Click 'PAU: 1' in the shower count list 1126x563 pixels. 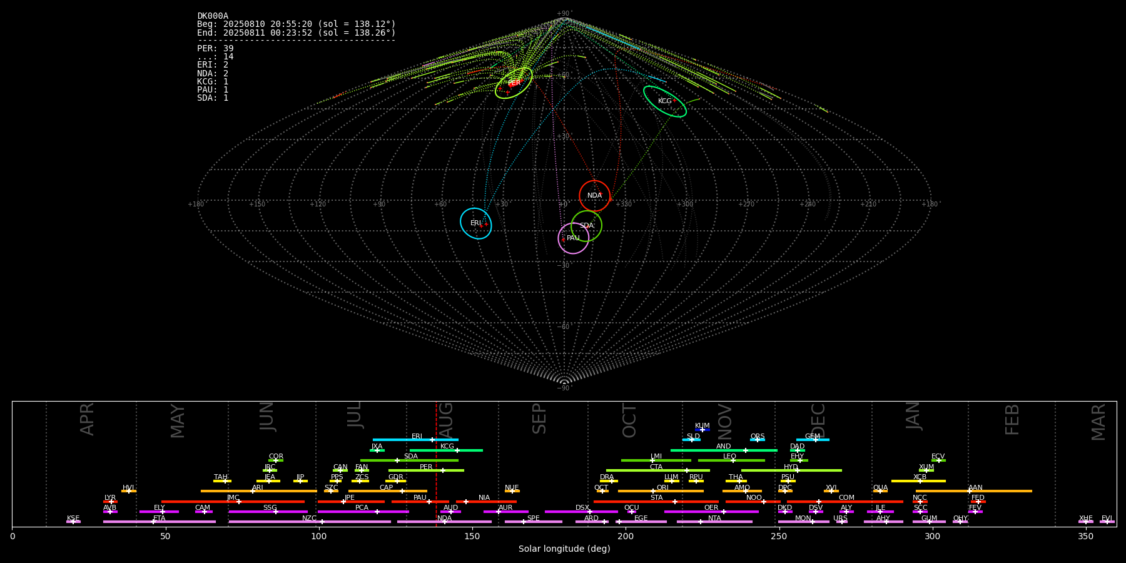pyautogui.click(x=213, y=89)
